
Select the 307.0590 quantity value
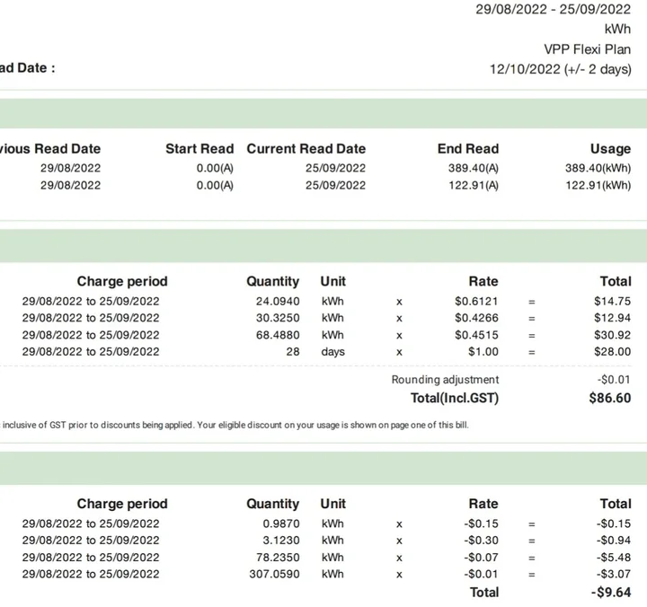click(x=273, y=574)
